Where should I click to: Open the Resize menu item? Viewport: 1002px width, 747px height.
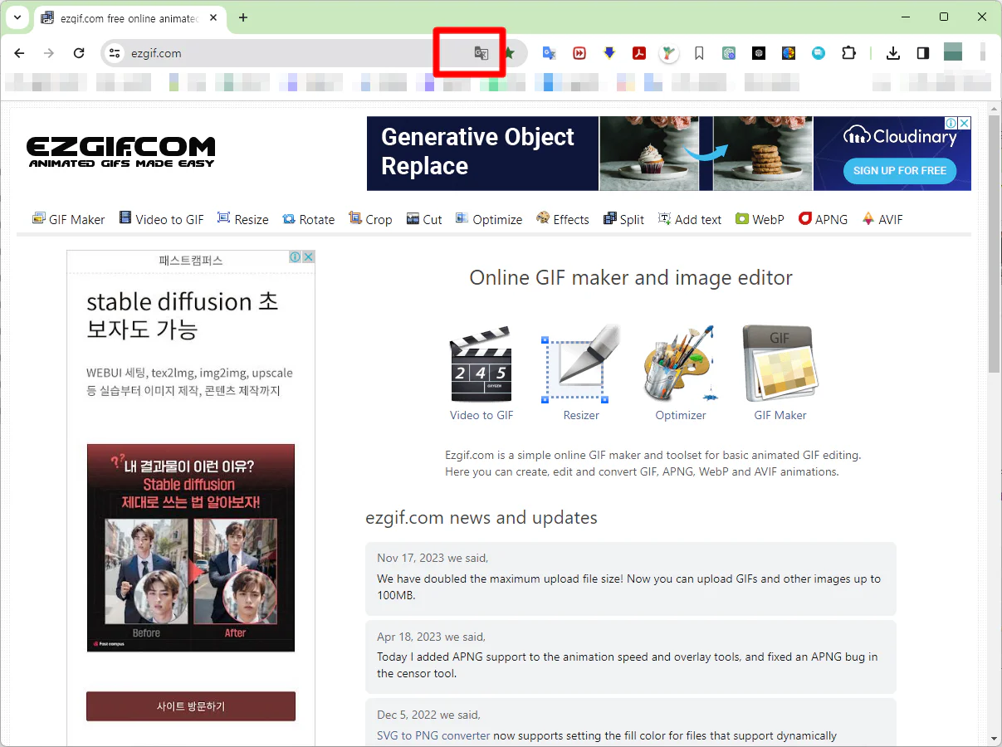pyautogui.click(x=242, y=219)
